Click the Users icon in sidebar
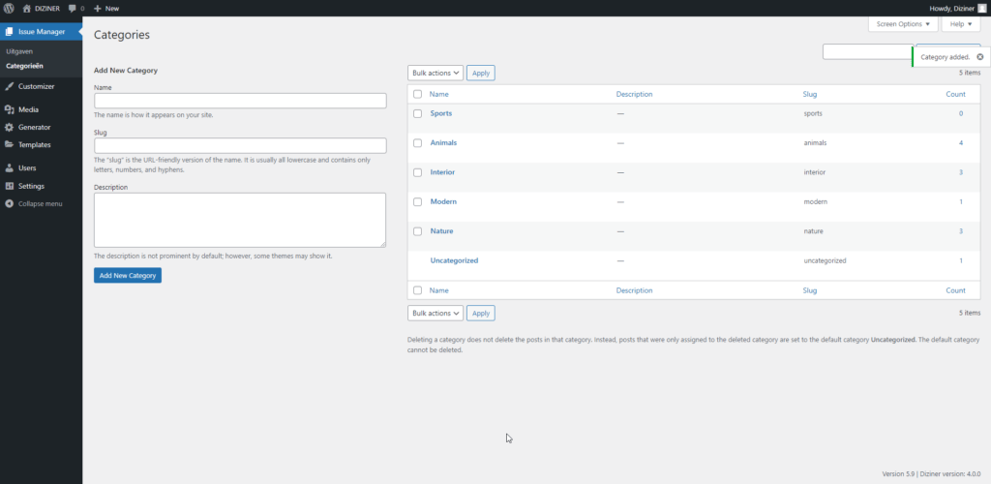The image size is (991, 484). click(9, 167)
